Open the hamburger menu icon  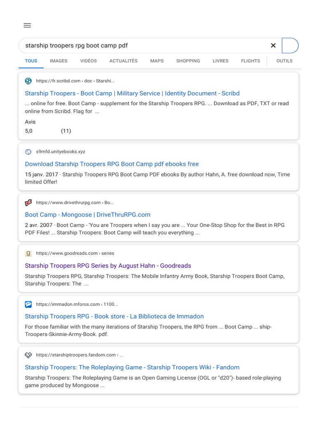27,26
